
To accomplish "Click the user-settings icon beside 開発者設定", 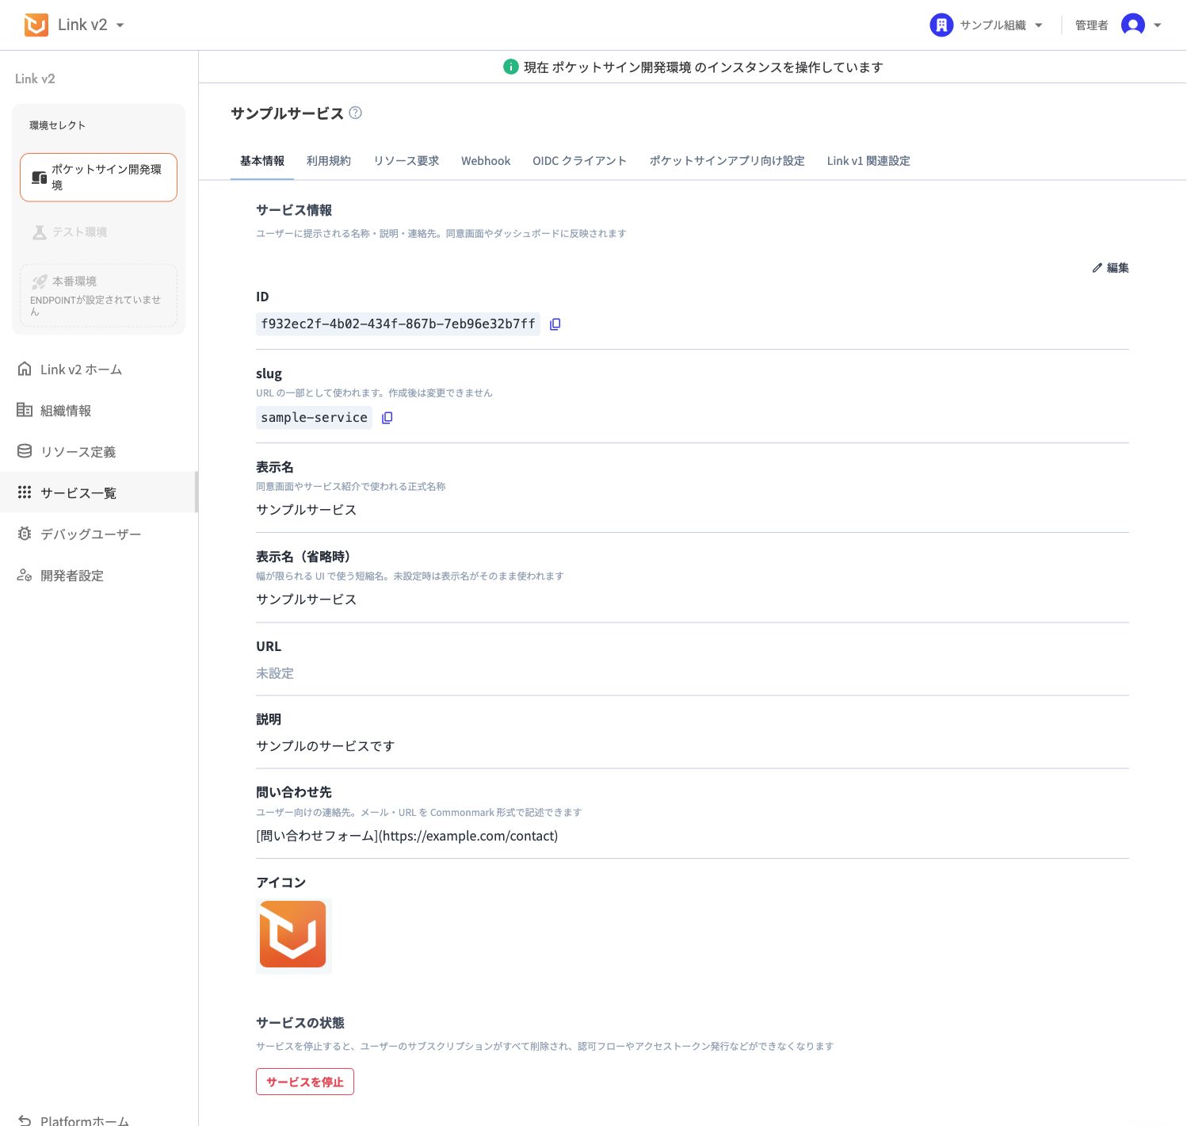I will click(25, 575).
